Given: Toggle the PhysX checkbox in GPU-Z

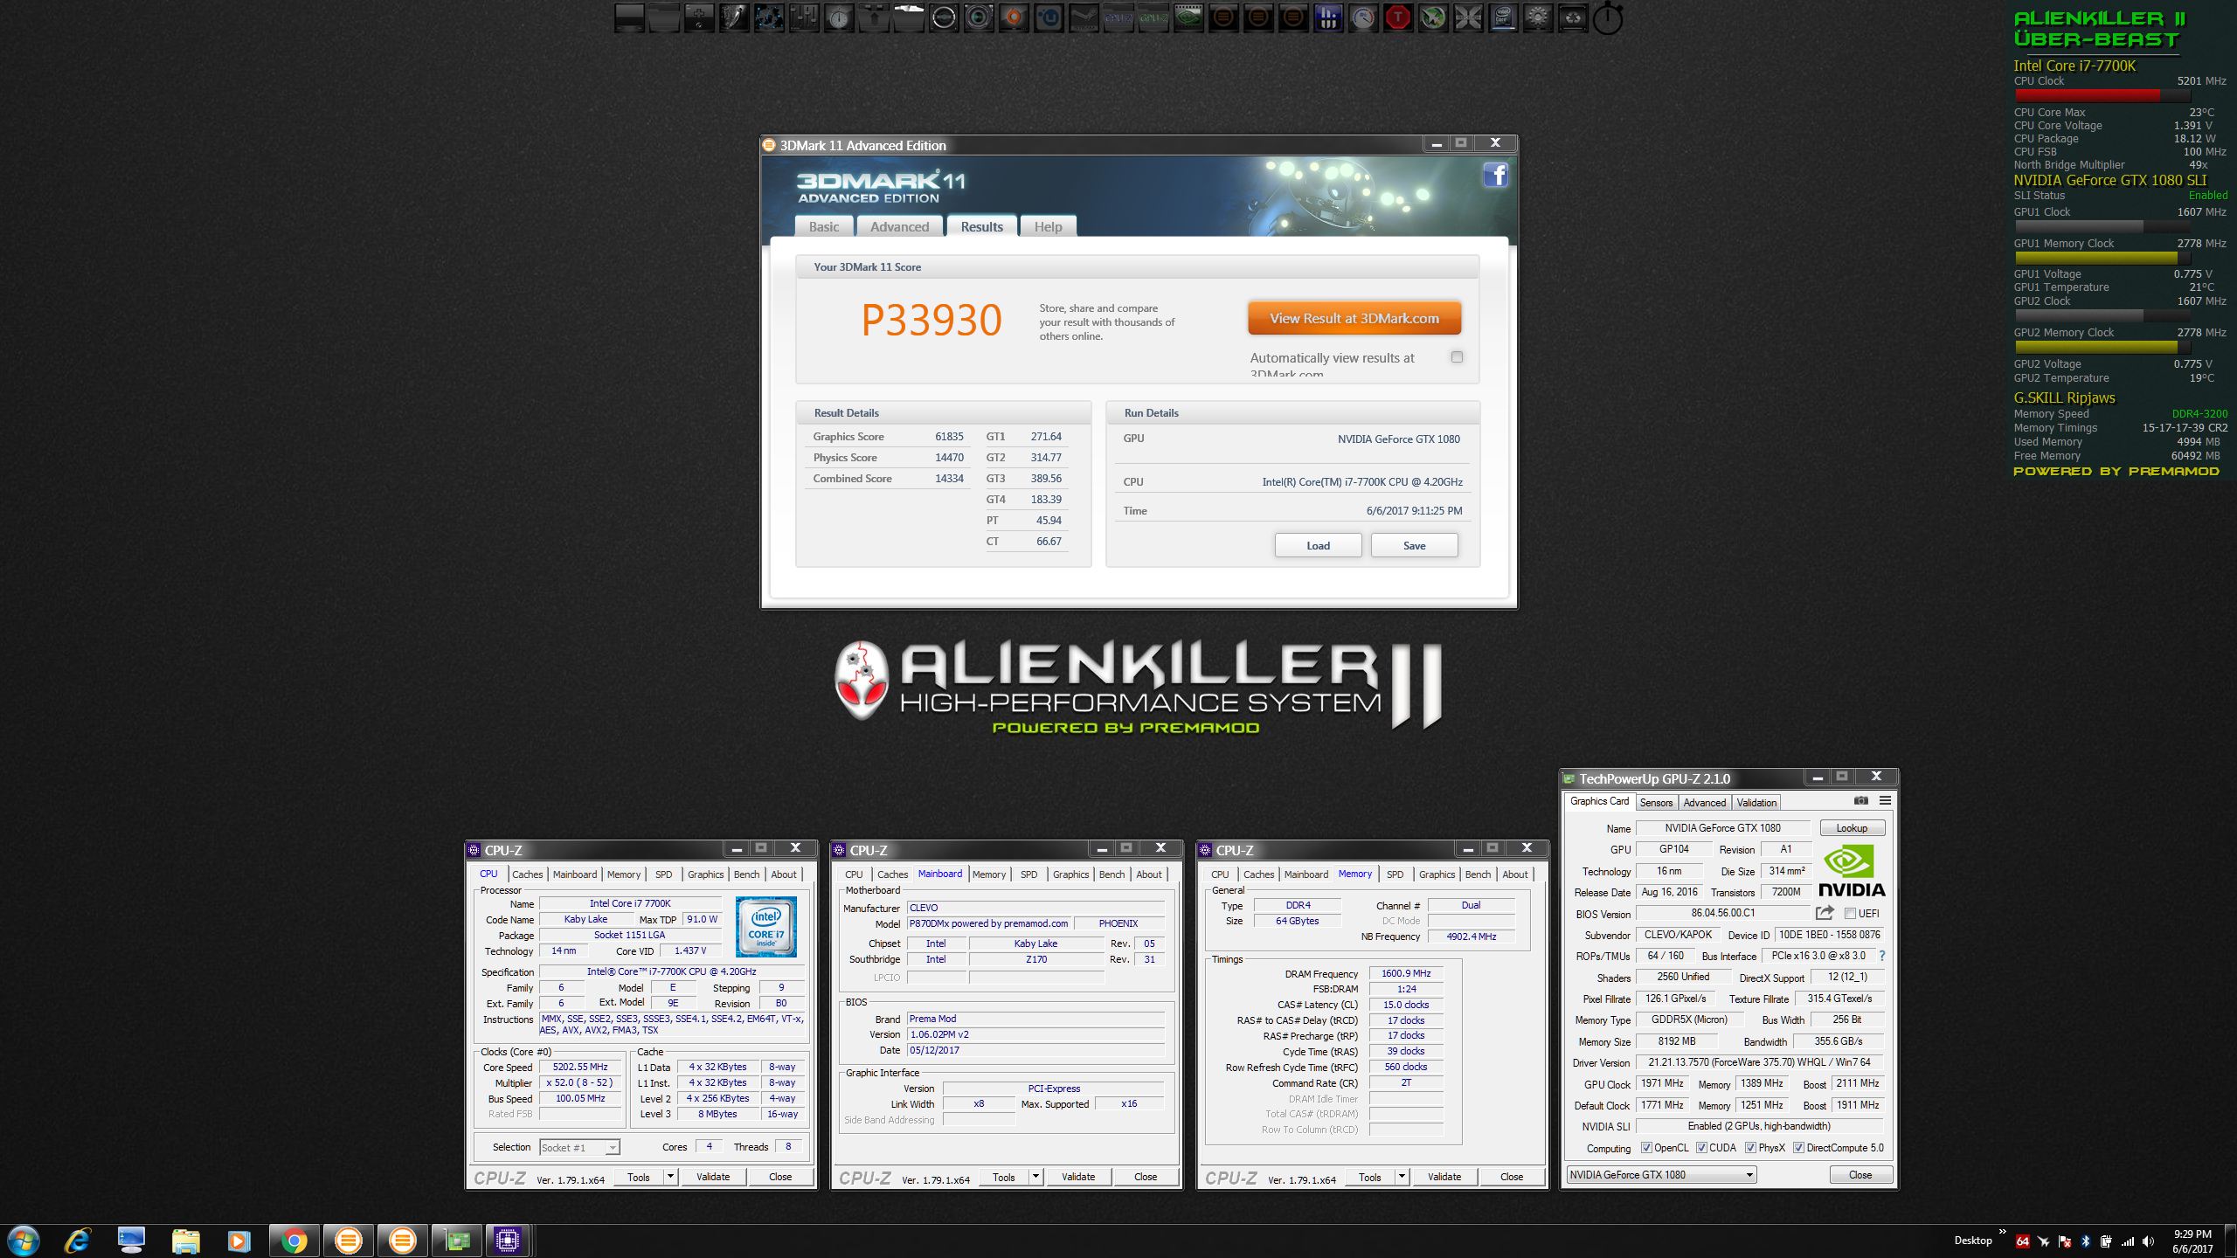Looking at the screenshot, I should point(1750,1148).
